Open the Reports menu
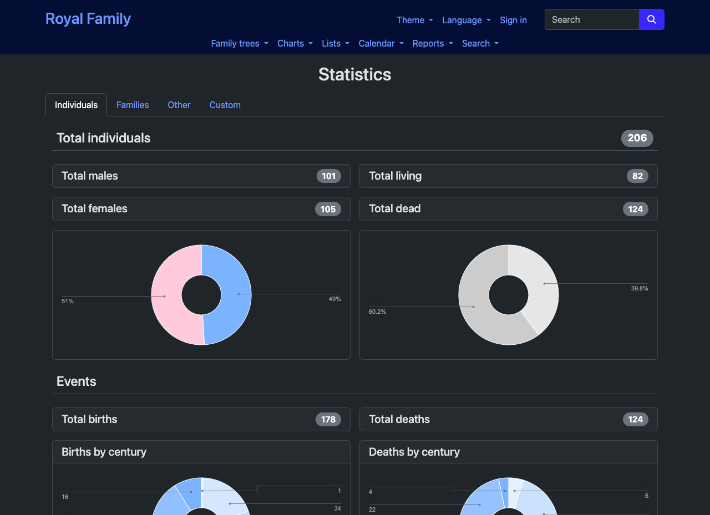The image size is (710, 515). tap(433, 43)
